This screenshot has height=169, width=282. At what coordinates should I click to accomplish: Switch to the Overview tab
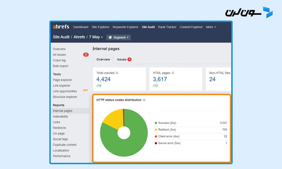click(x=103, y=59)
